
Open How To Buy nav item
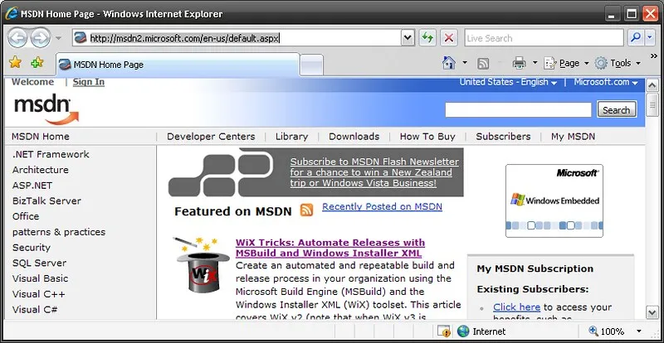[427, 137]
